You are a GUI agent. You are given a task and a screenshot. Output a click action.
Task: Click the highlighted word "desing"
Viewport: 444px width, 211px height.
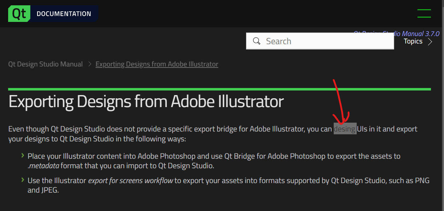(x=345, y=129)
